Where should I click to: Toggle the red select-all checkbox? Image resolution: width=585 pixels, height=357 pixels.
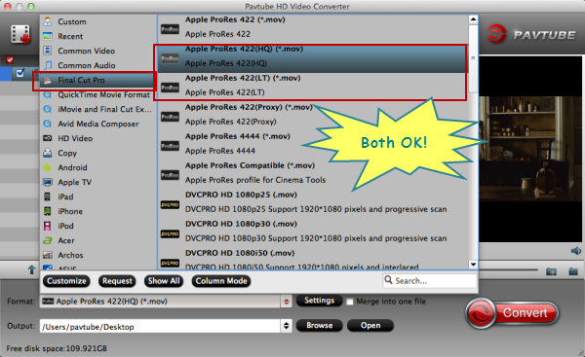pos(10,59)
